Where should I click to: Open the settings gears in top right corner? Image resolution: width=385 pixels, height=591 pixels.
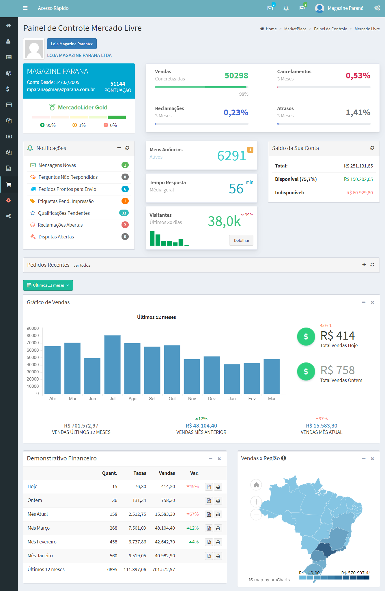[377, 8]
